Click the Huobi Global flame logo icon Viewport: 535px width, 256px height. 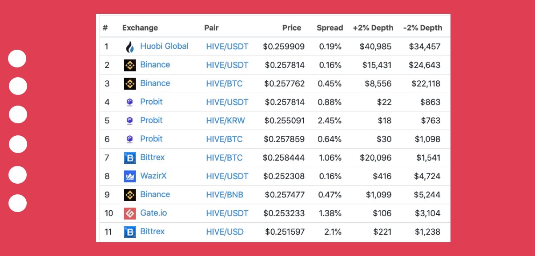pyautogui.click(x=130, y=47)
